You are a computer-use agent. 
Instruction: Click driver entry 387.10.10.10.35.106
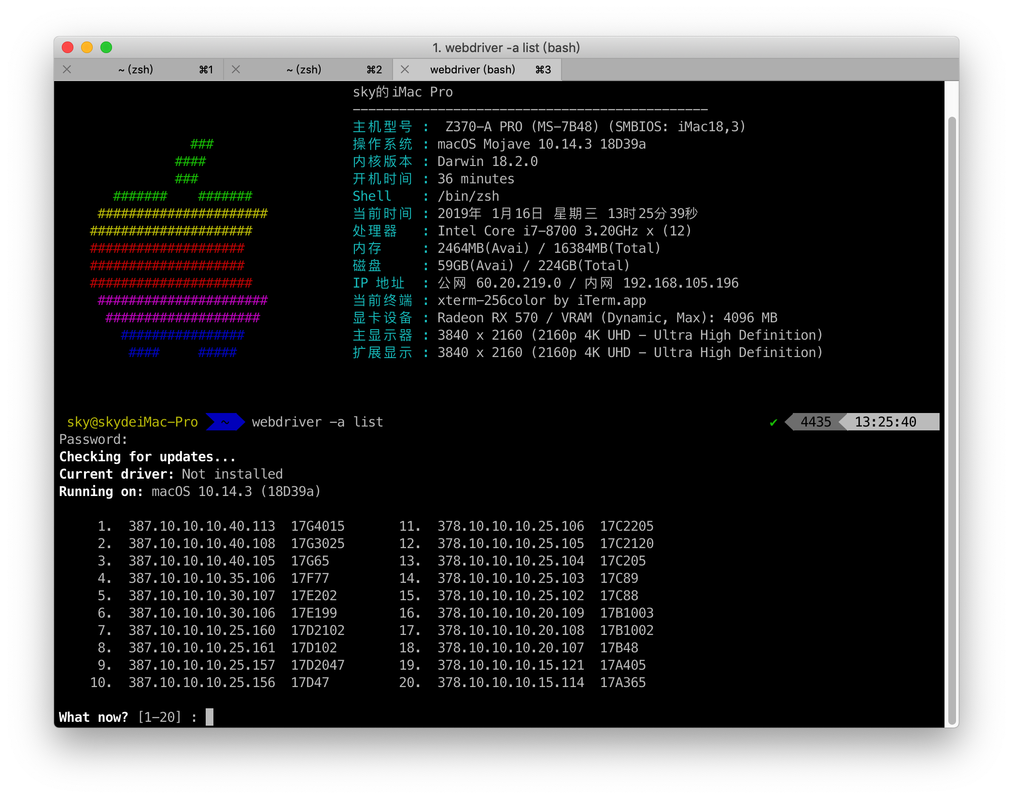pos(202,579)
